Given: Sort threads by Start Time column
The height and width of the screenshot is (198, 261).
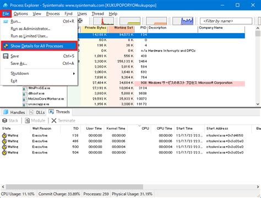Looking at the screenshot, I should 189,129.
